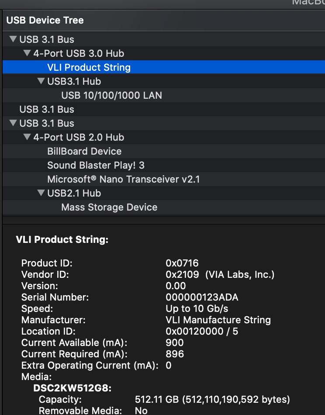The image size is (325, 415).
Task: Click the DSC2KW512G8 media heading
Action: (72, 388)
